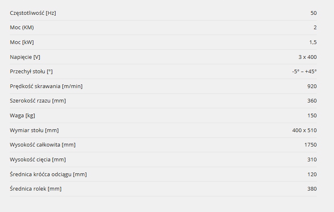The height and width of the screenshot is (212, 334).
Task: Click the "Wymiar stołu [mm]" label
Action: 34,130
